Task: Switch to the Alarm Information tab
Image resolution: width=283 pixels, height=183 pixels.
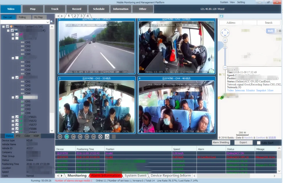Action: 106,175
